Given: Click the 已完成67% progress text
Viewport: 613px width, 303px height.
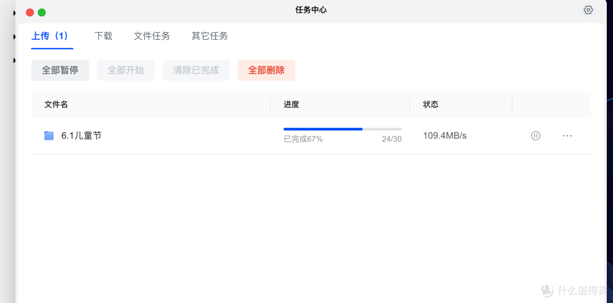Looking at the screenshot, I should [303, 139].
